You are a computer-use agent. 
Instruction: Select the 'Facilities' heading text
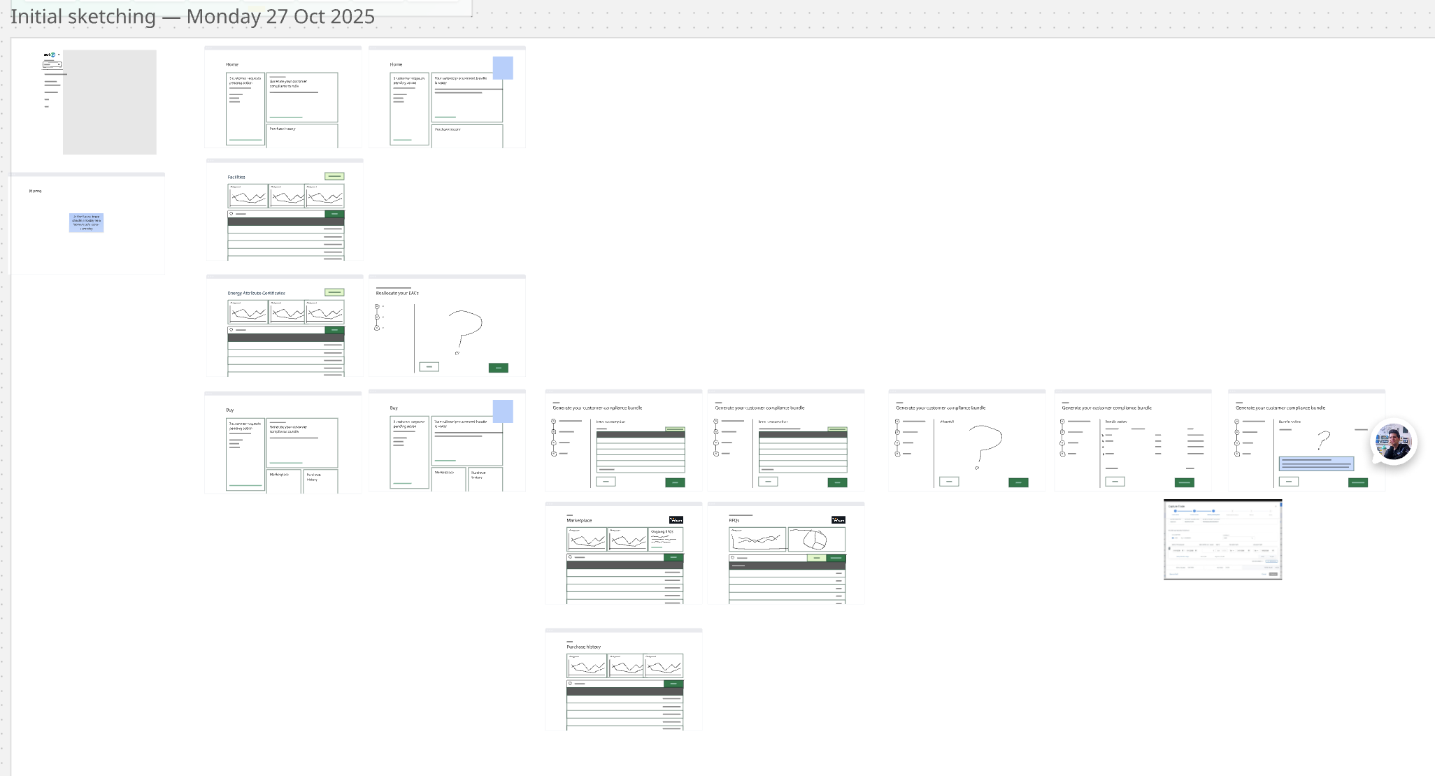(x=236, y=177)
